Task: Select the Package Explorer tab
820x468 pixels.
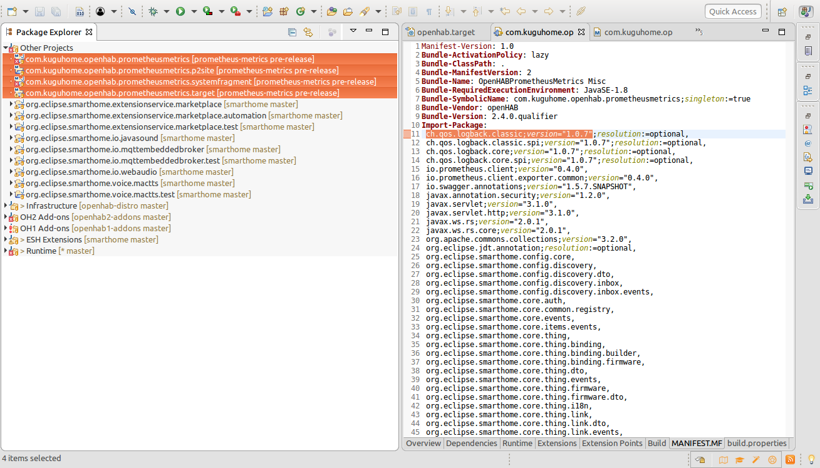Action: [x=49, y=32]
